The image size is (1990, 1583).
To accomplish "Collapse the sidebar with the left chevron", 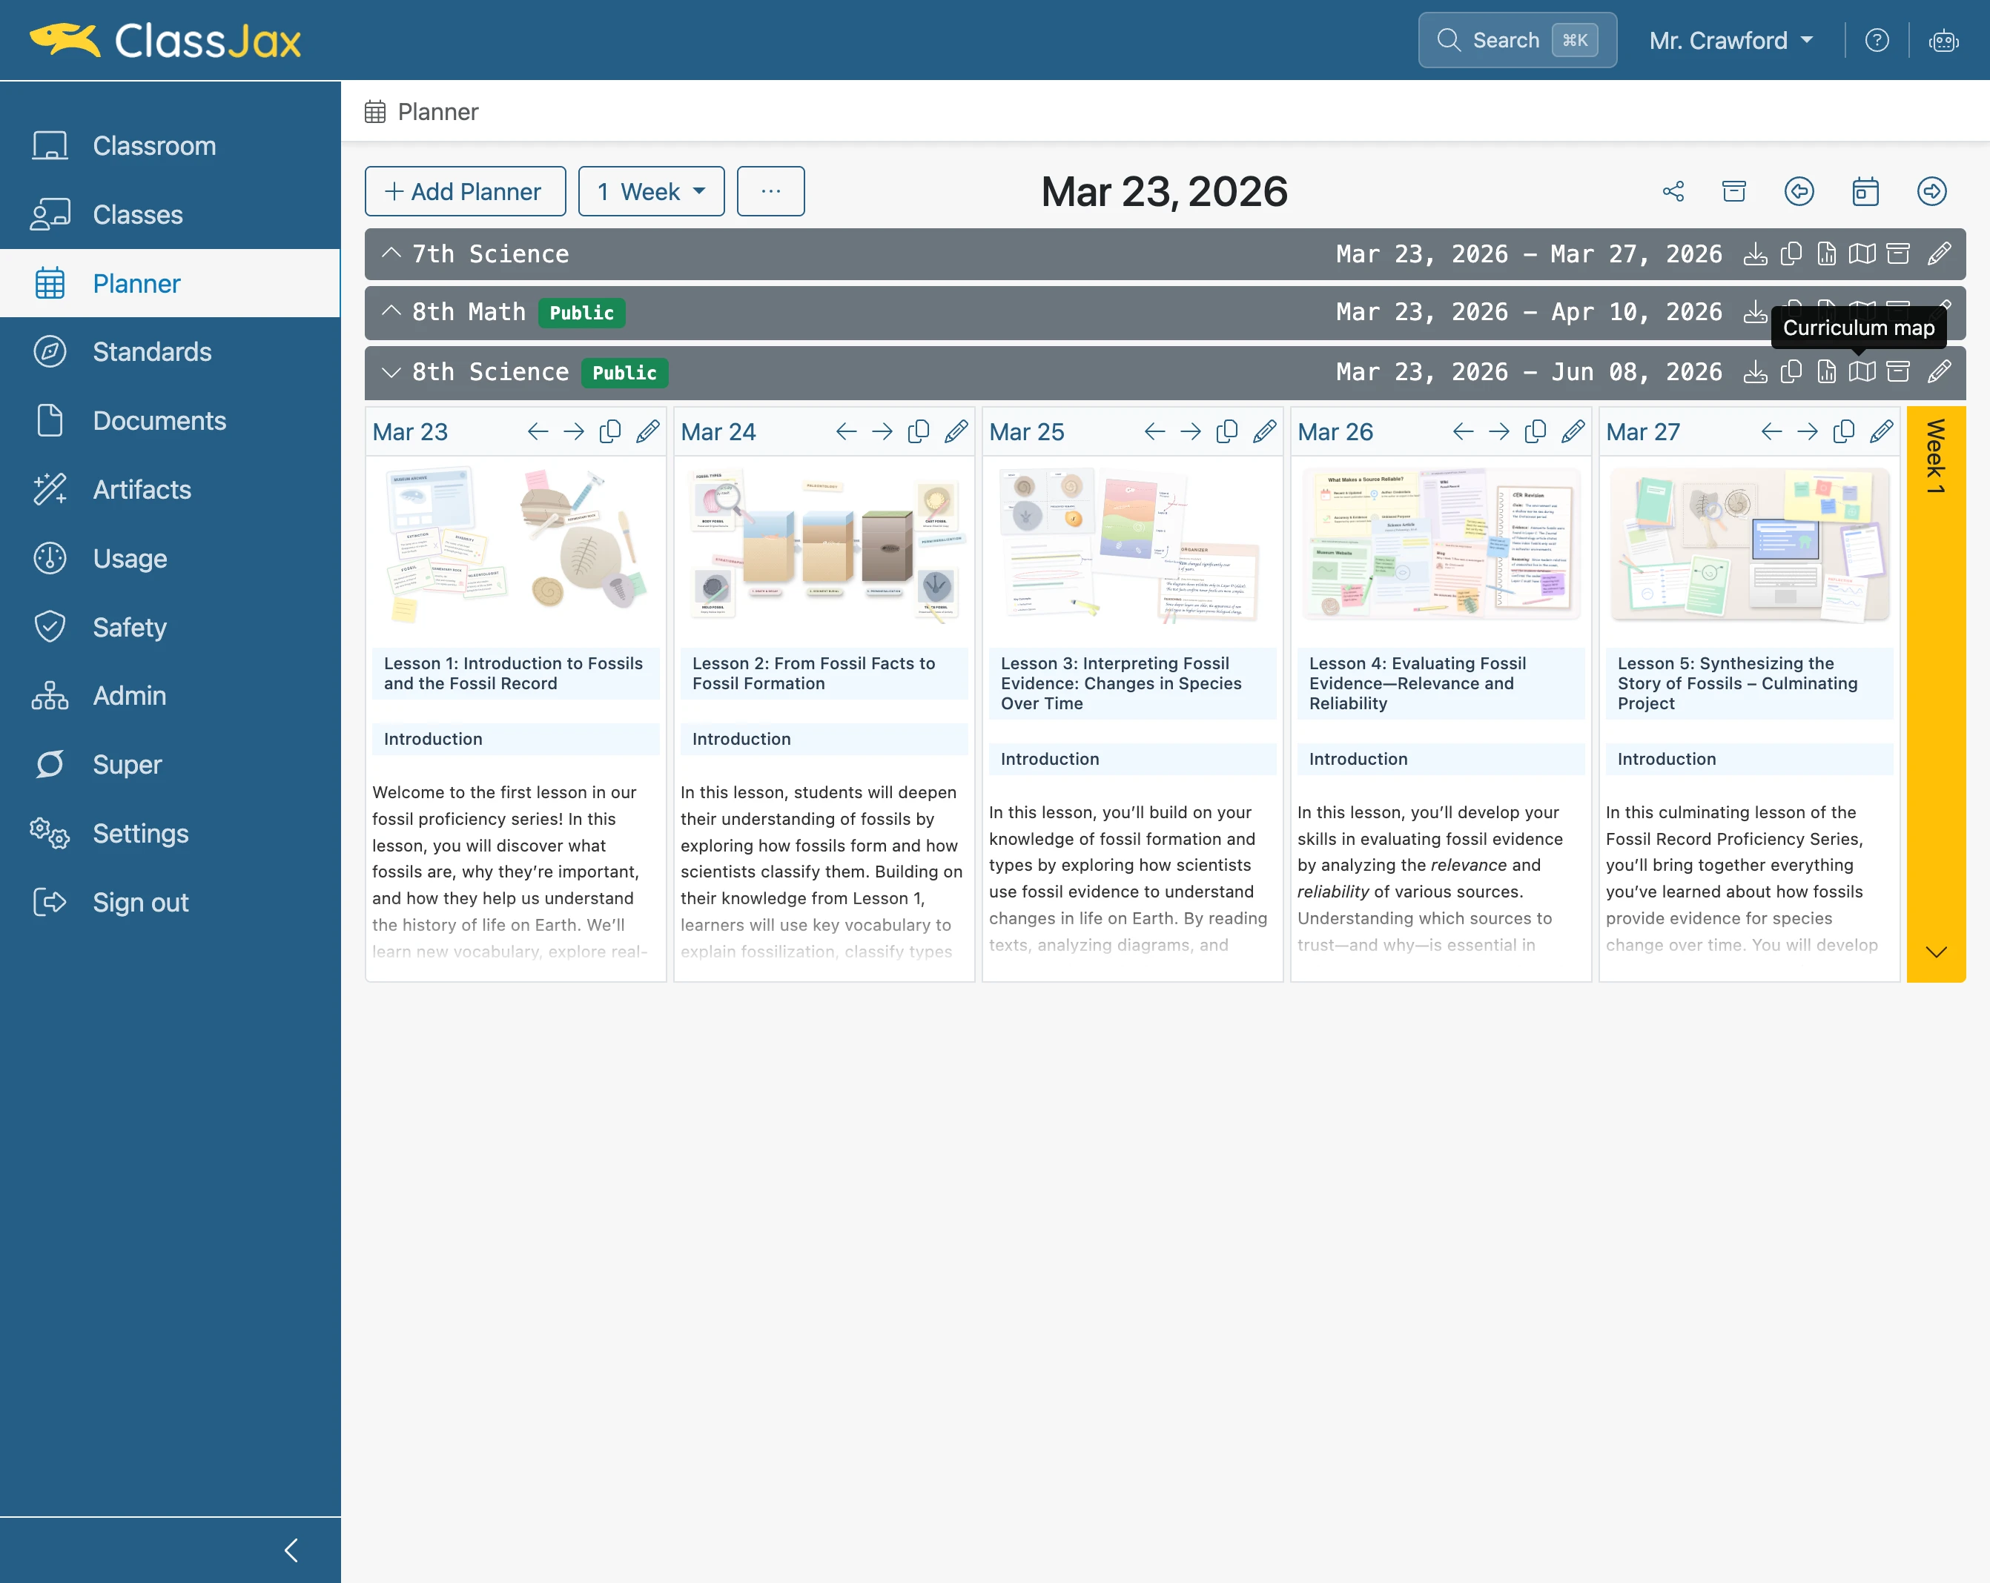I will point(291,1550).
